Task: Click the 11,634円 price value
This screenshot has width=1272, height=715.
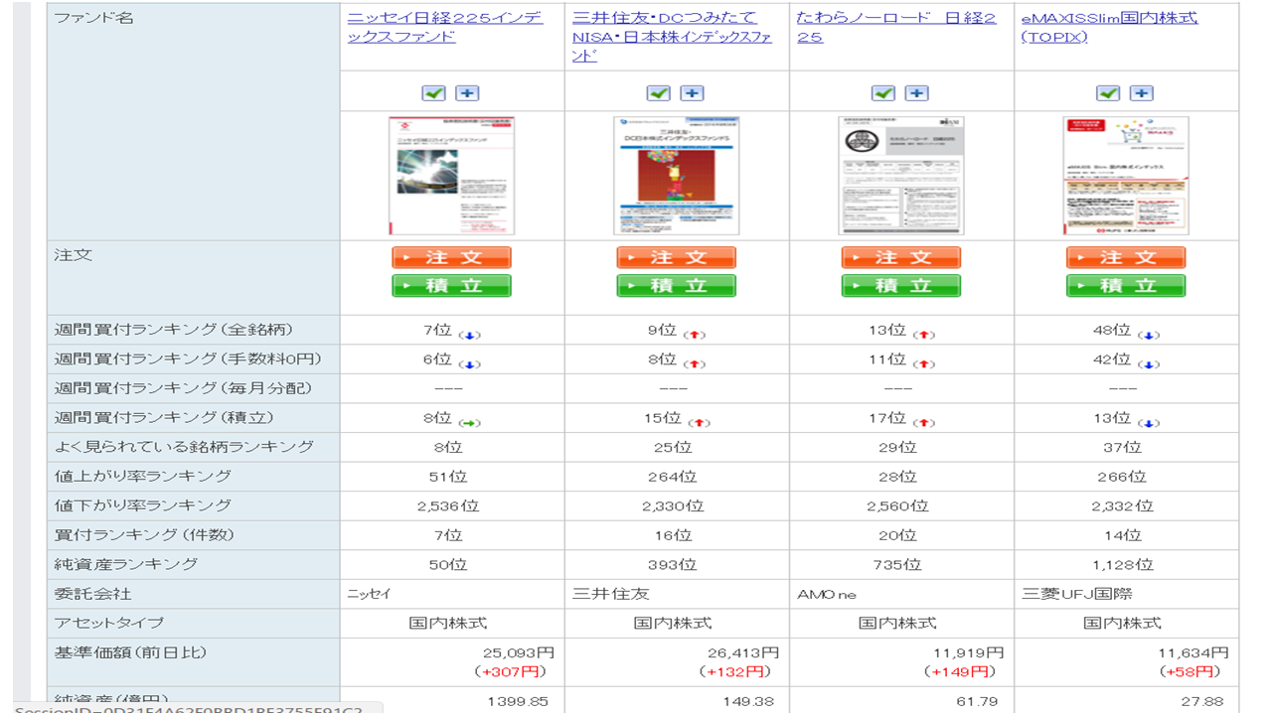Action: 1194,653
